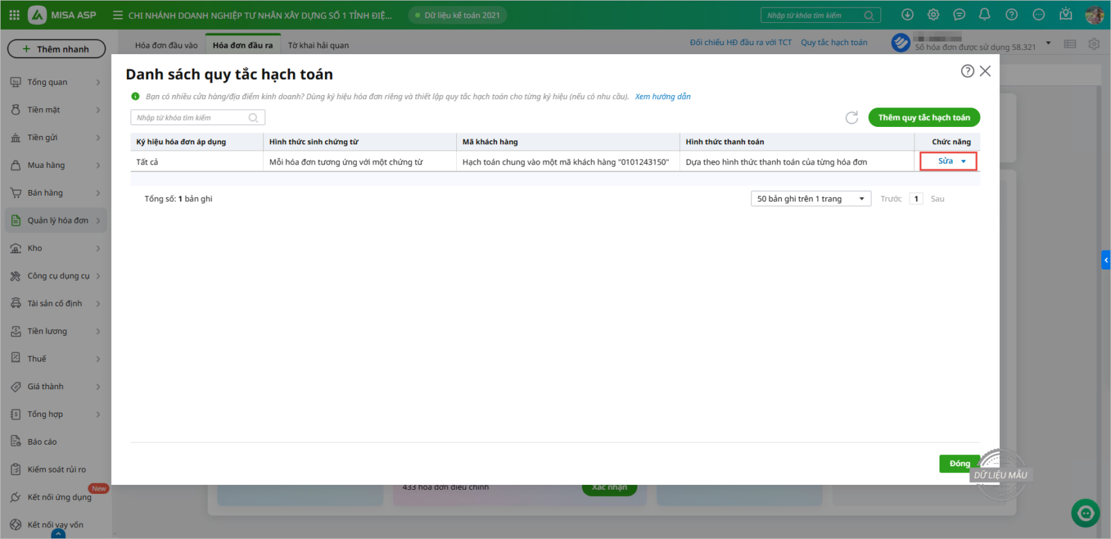Toggle the hamburger sidebar menu icon
Viewport: 1111px width, 539px height.
[117, 15]
